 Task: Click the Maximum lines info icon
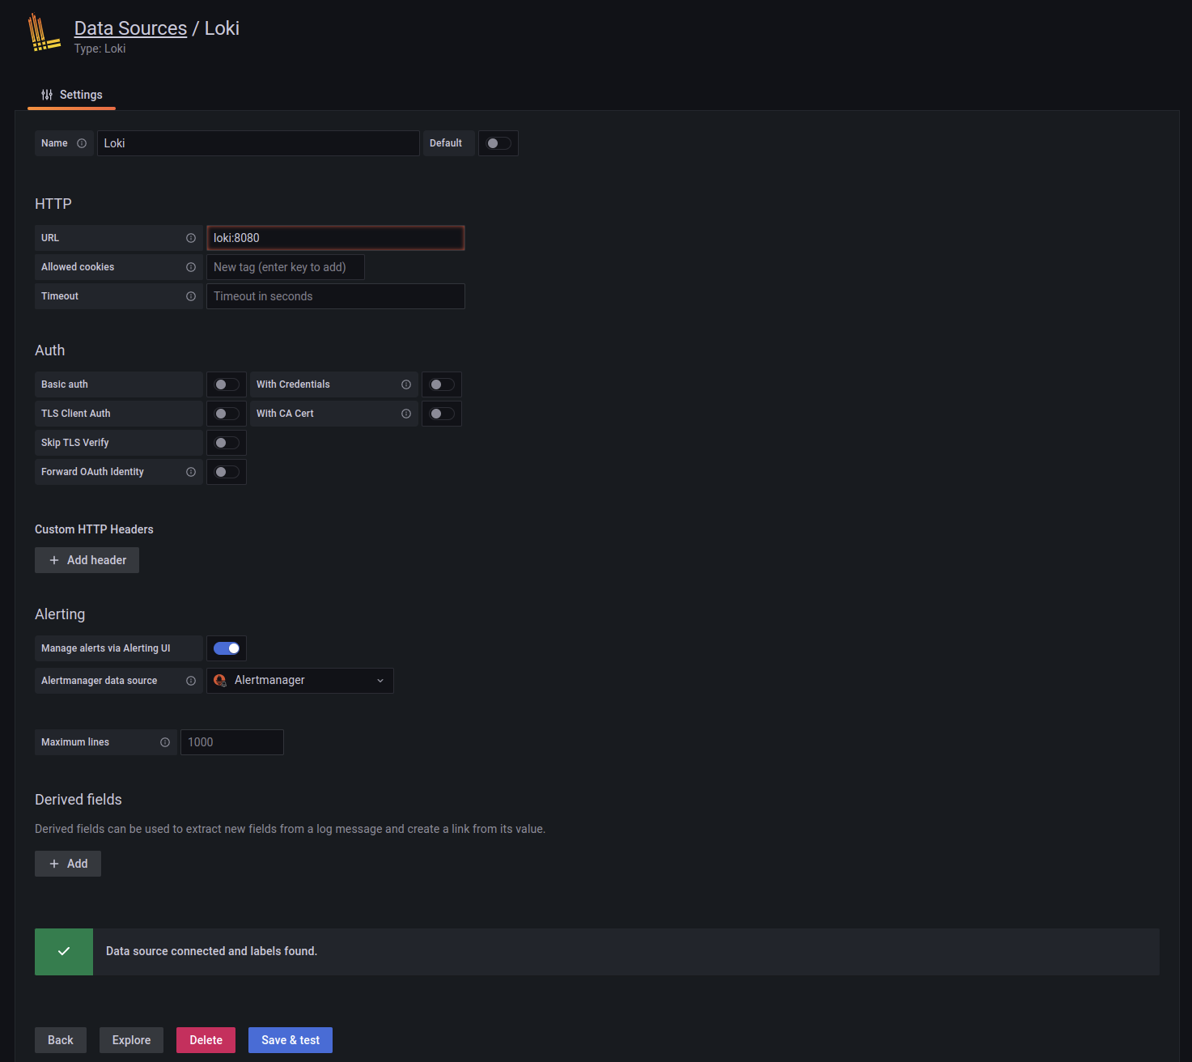pyautogui.click(x=165, y=741)
